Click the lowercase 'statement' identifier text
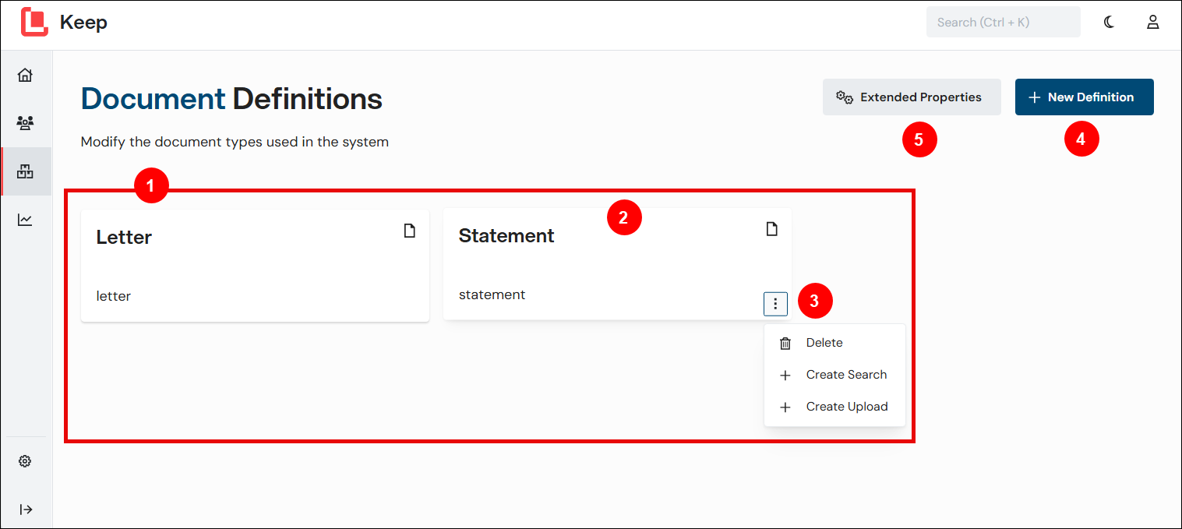This screenshot has height=529, width=1182. pyautogui.click(x=492, y=294)
